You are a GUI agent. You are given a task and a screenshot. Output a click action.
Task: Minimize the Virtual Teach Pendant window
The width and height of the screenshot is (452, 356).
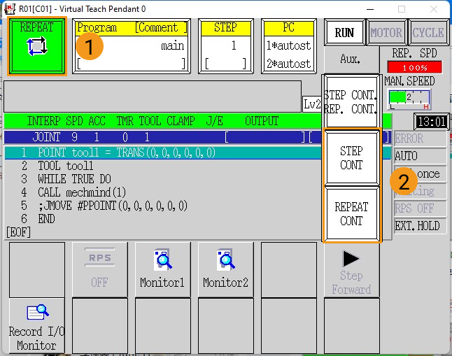pyautogui.click(x=370, y=9)
